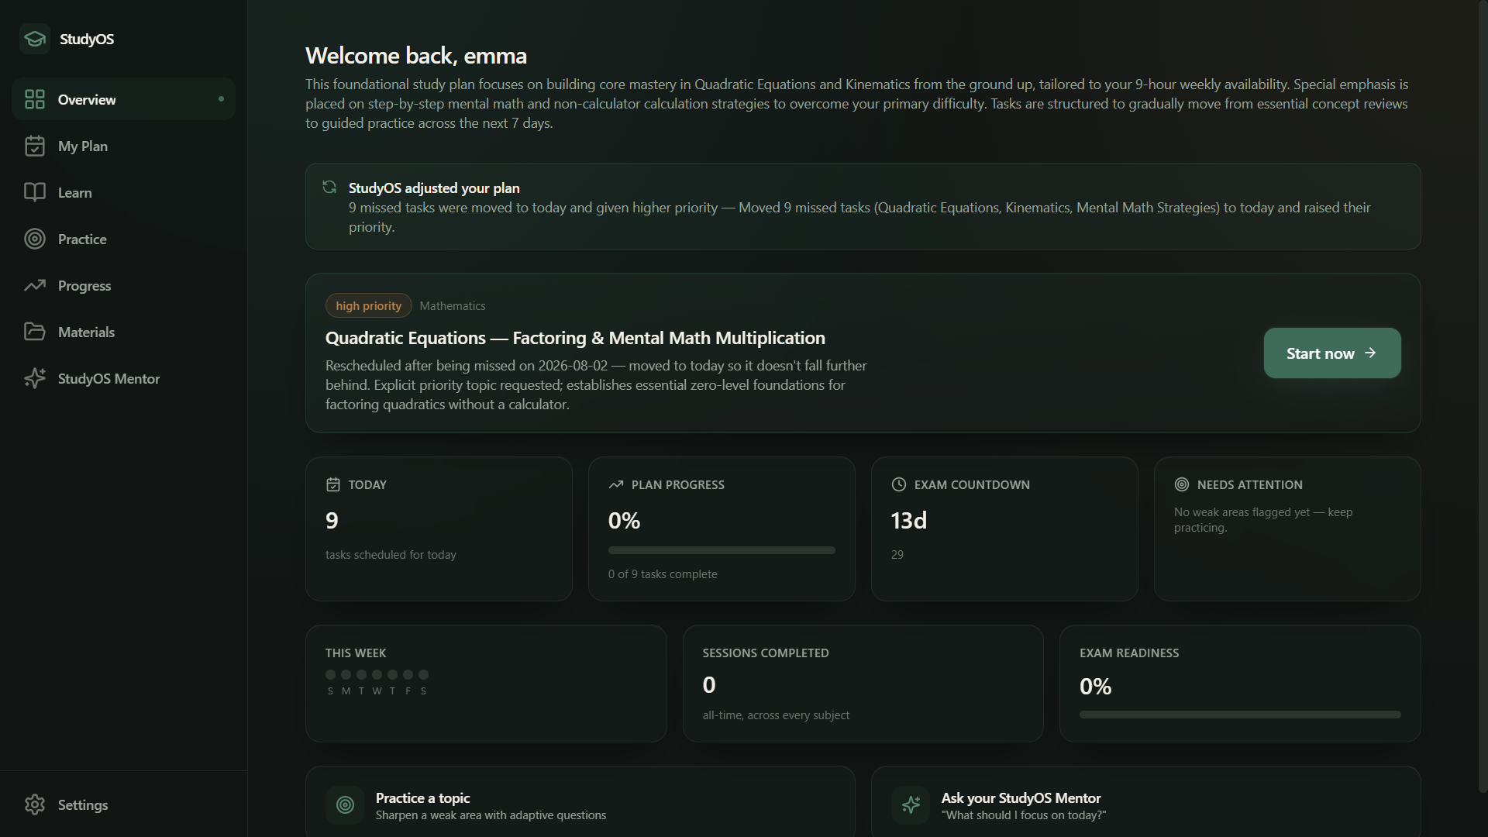Click the 'high priority' tag

click(368, 305)
